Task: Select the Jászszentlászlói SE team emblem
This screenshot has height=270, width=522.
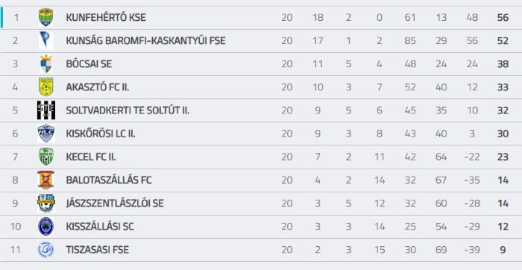Action: click(x=46, y=204)
